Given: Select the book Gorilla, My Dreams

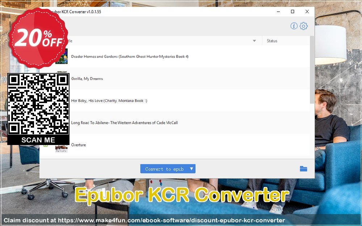Looking at the screenshot, I should (87, 78).
